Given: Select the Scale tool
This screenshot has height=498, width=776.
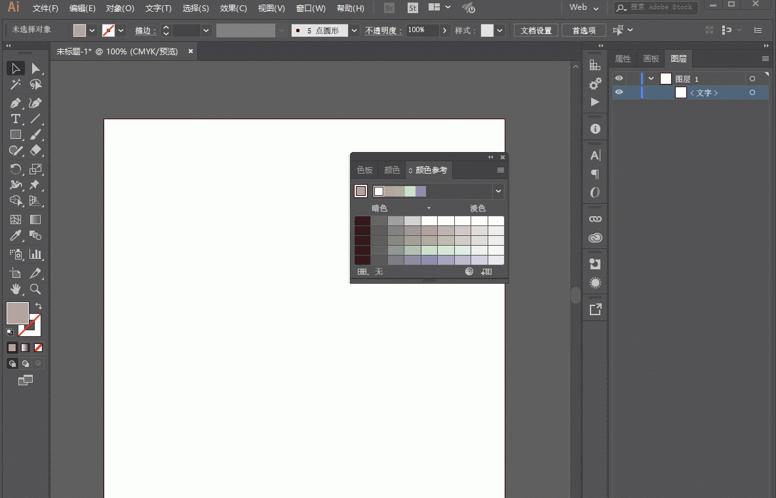Looking at the screenshot, I should click(35, 169).
